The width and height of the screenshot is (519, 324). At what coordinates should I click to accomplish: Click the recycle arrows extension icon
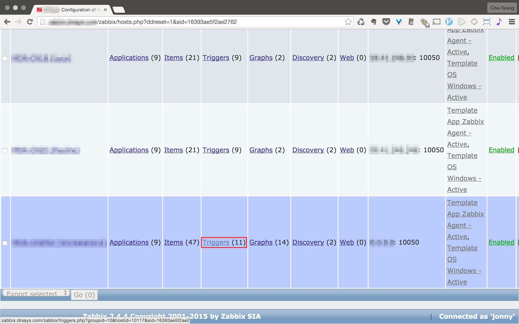[x=361, y=22]
